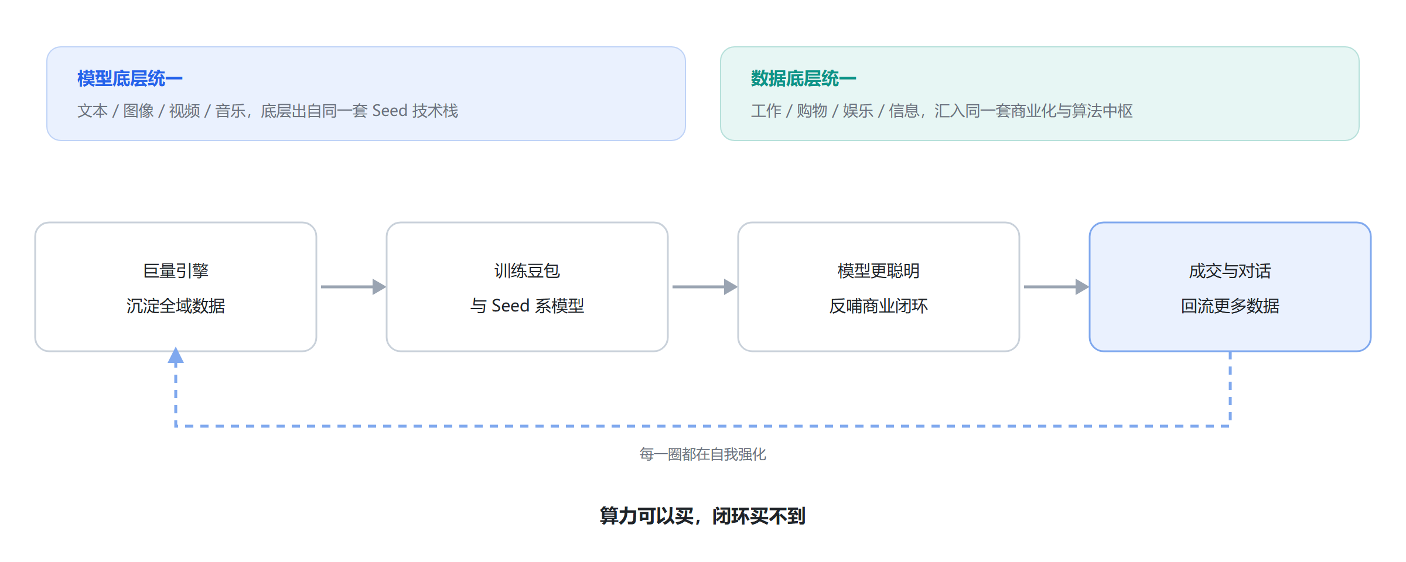Select the 工作 / 购物 / 娱乐 / 信息 description
The image size is (1406, 562).
[942, 111]
